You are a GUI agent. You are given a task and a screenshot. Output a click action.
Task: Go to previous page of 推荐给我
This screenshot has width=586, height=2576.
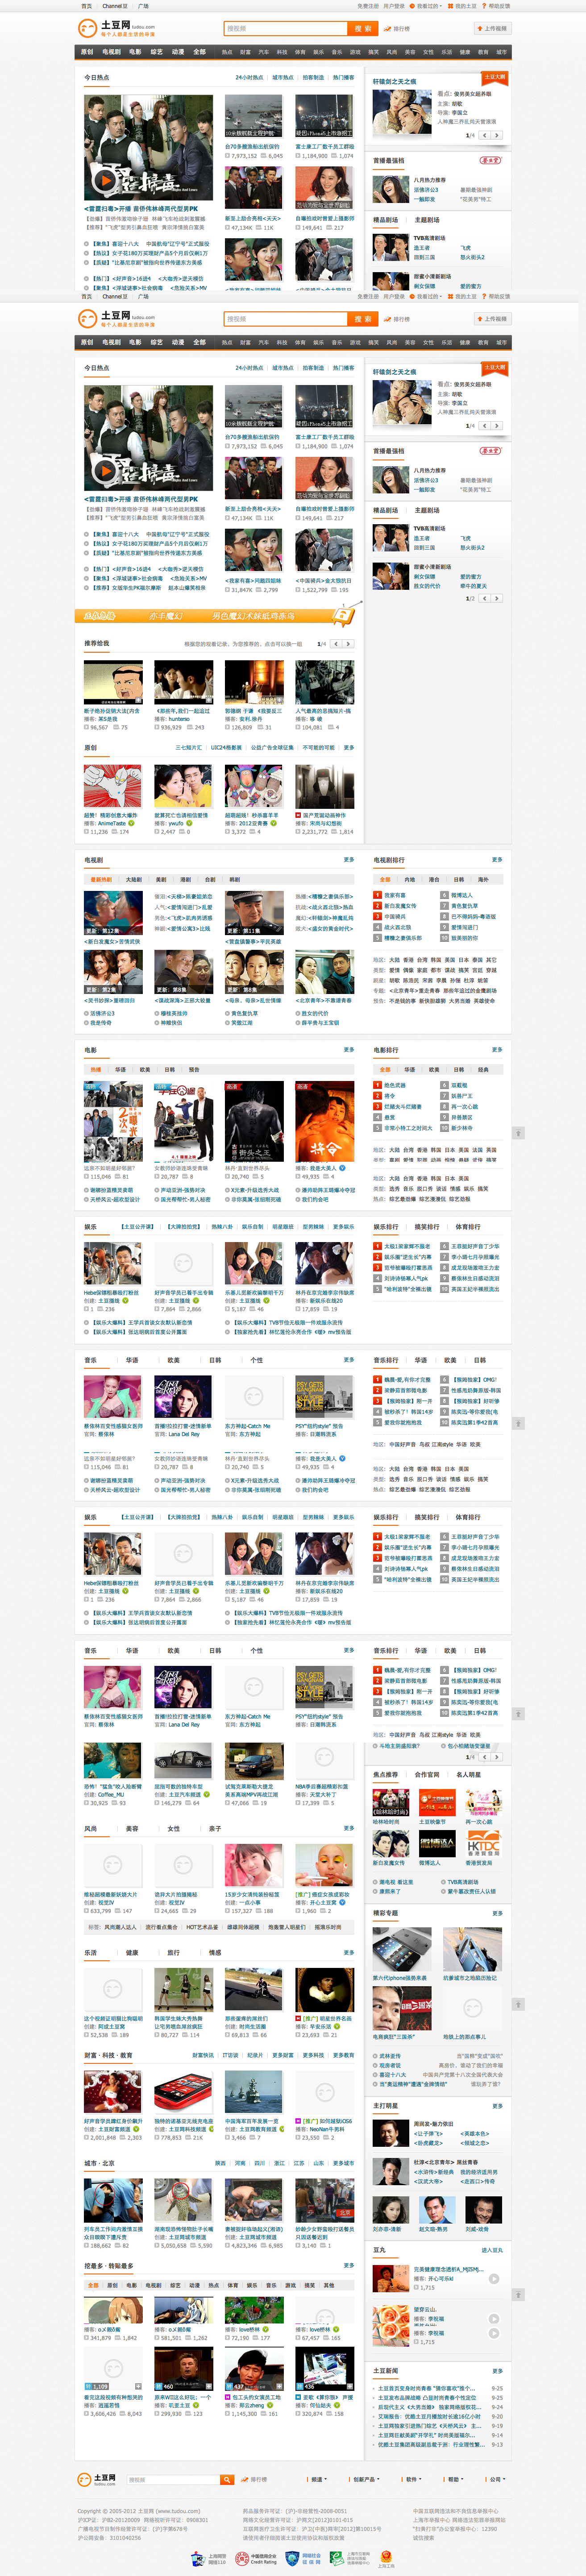pyautogui.click(x=336, y=644)
